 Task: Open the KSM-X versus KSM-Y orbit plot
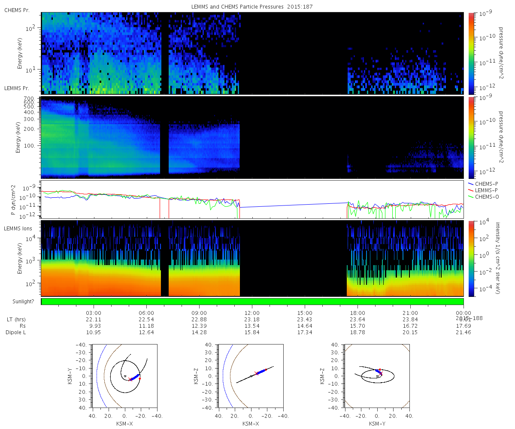point(124,375)
